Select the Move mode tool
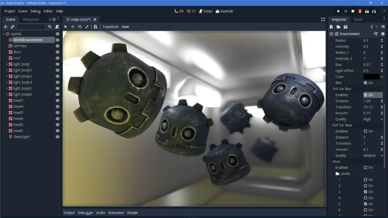This screenshot has width=388, height=218. pos(73,27)
